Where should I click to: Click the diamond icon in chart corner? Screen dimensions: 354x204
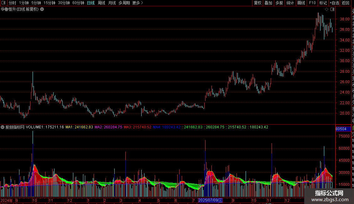[x=326, y=9]
